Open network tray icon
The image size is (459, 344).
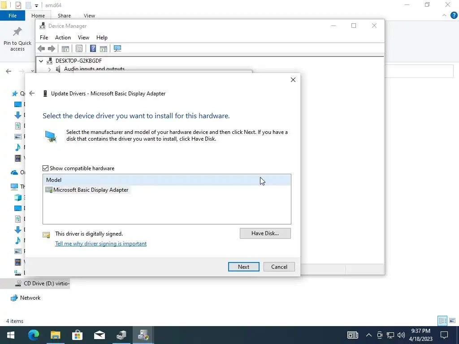pyautogui.click(x=390, y=335)
